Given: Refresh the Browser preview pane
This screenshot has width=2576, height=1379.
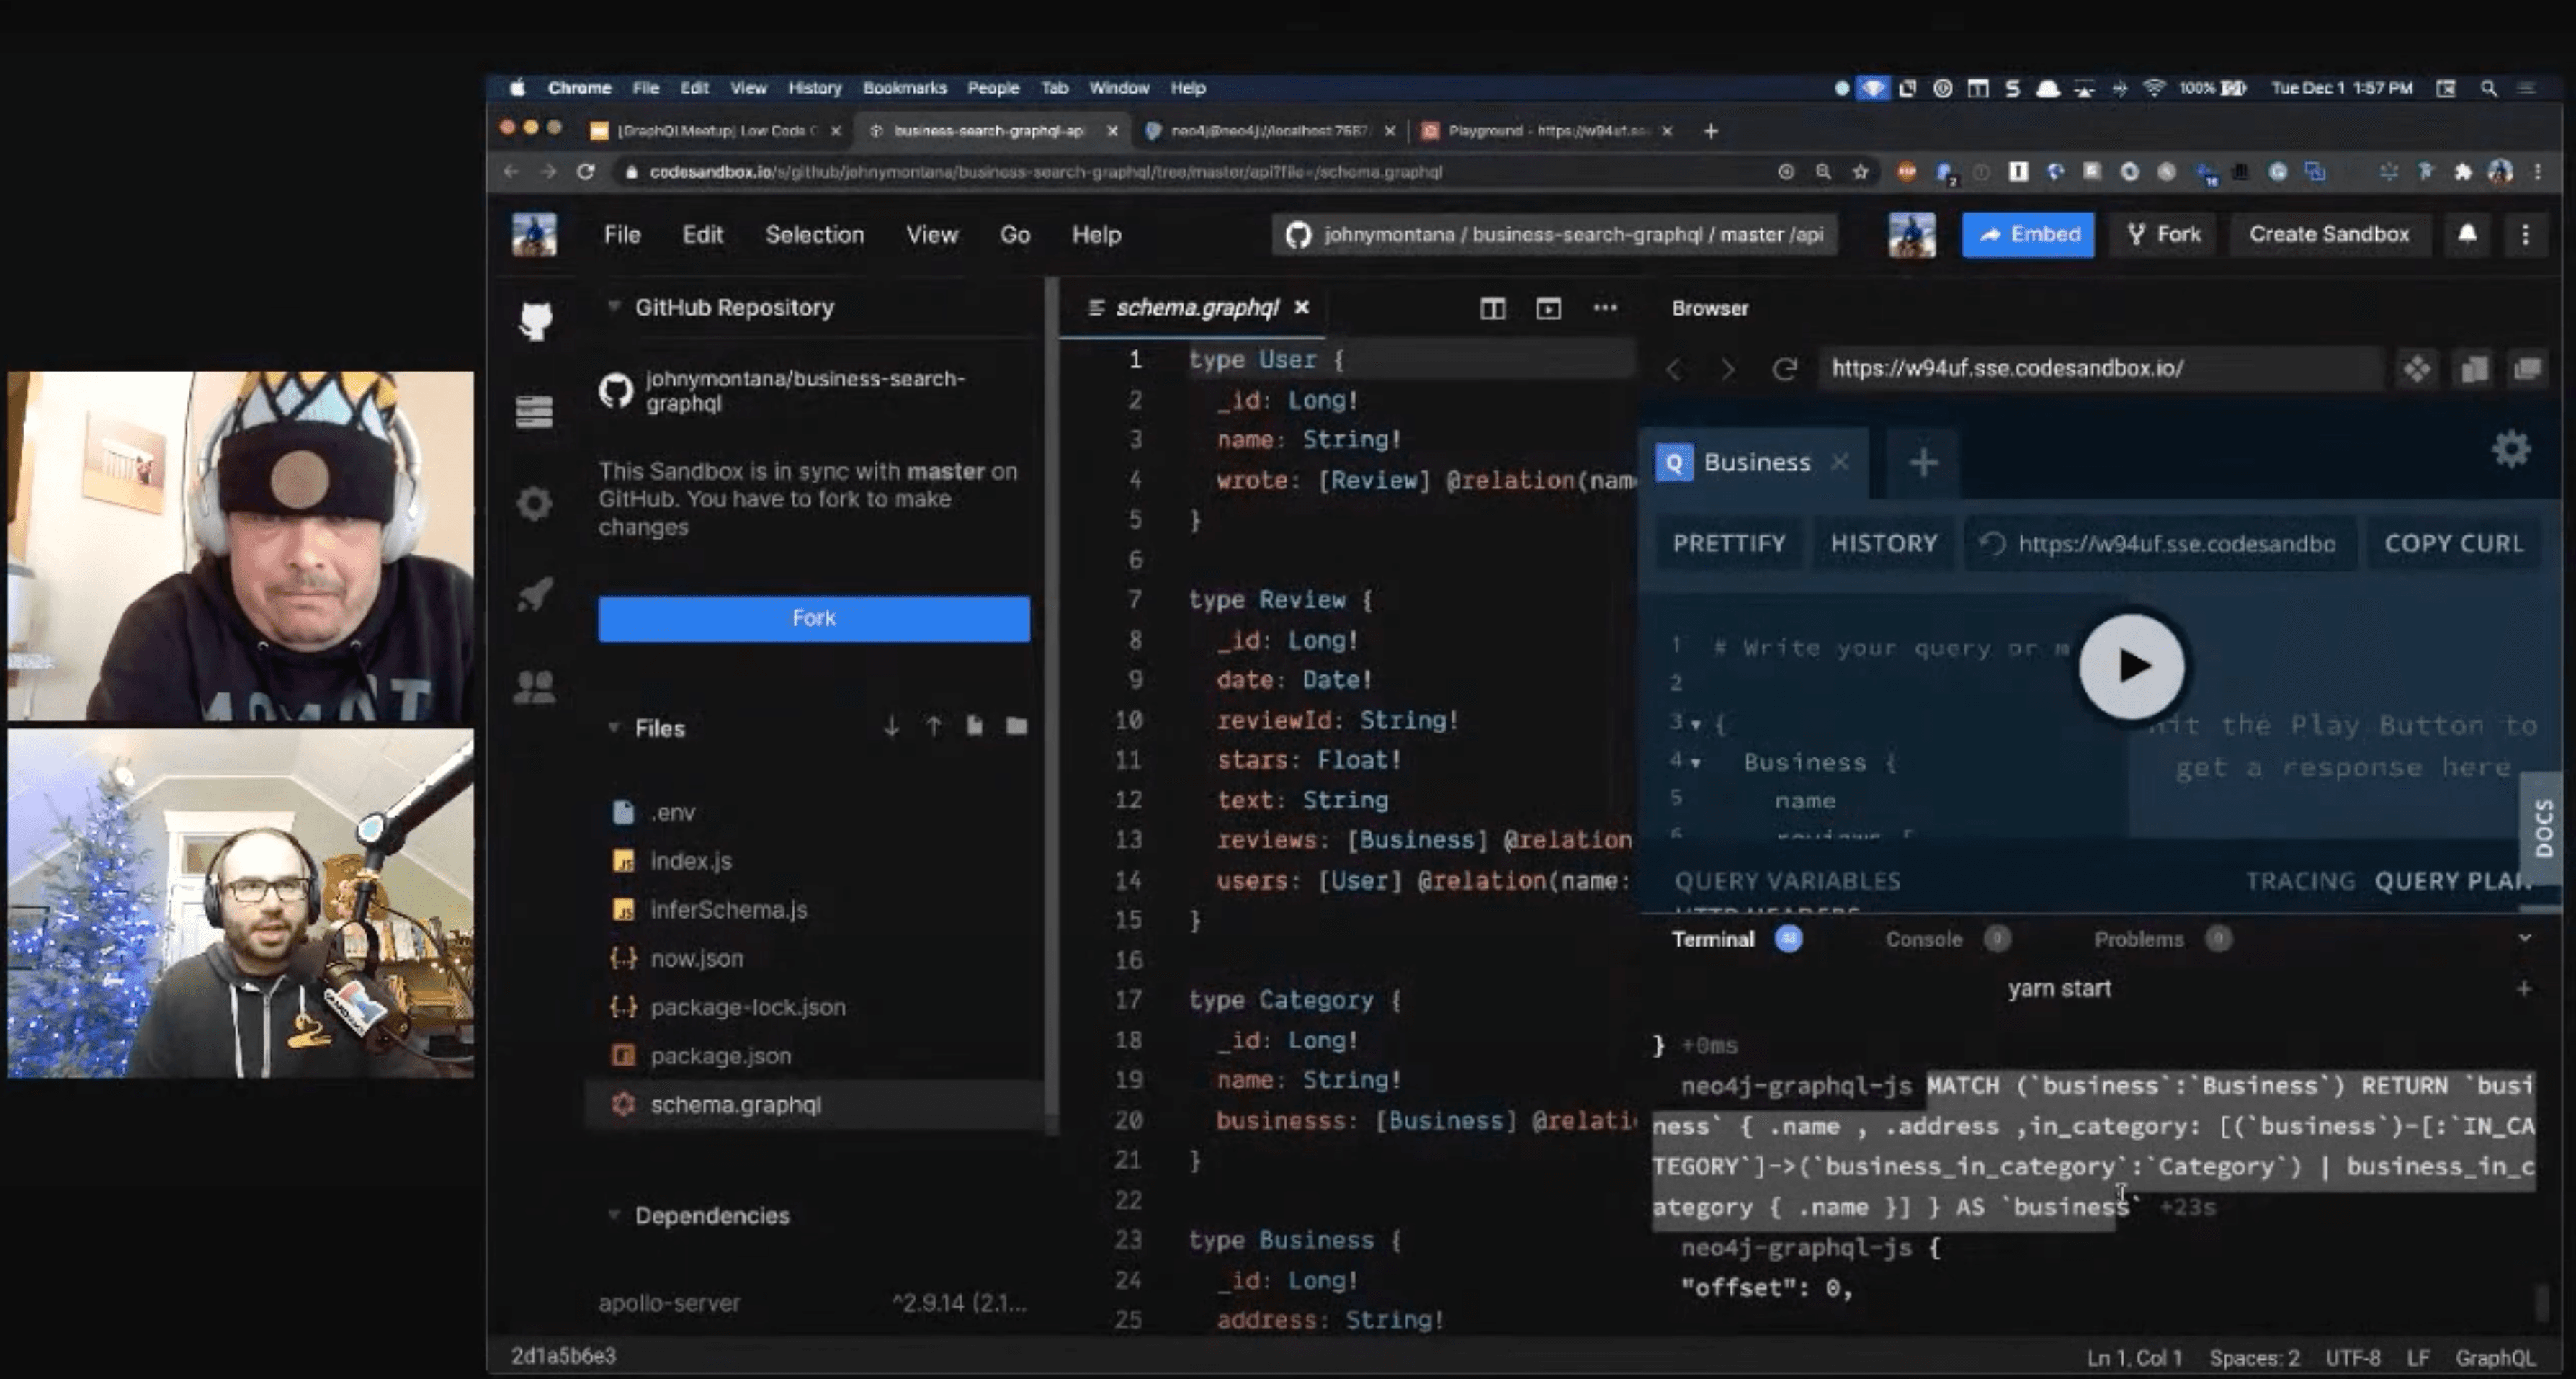Looking at the screenshot, I should tap(1785, 369).
